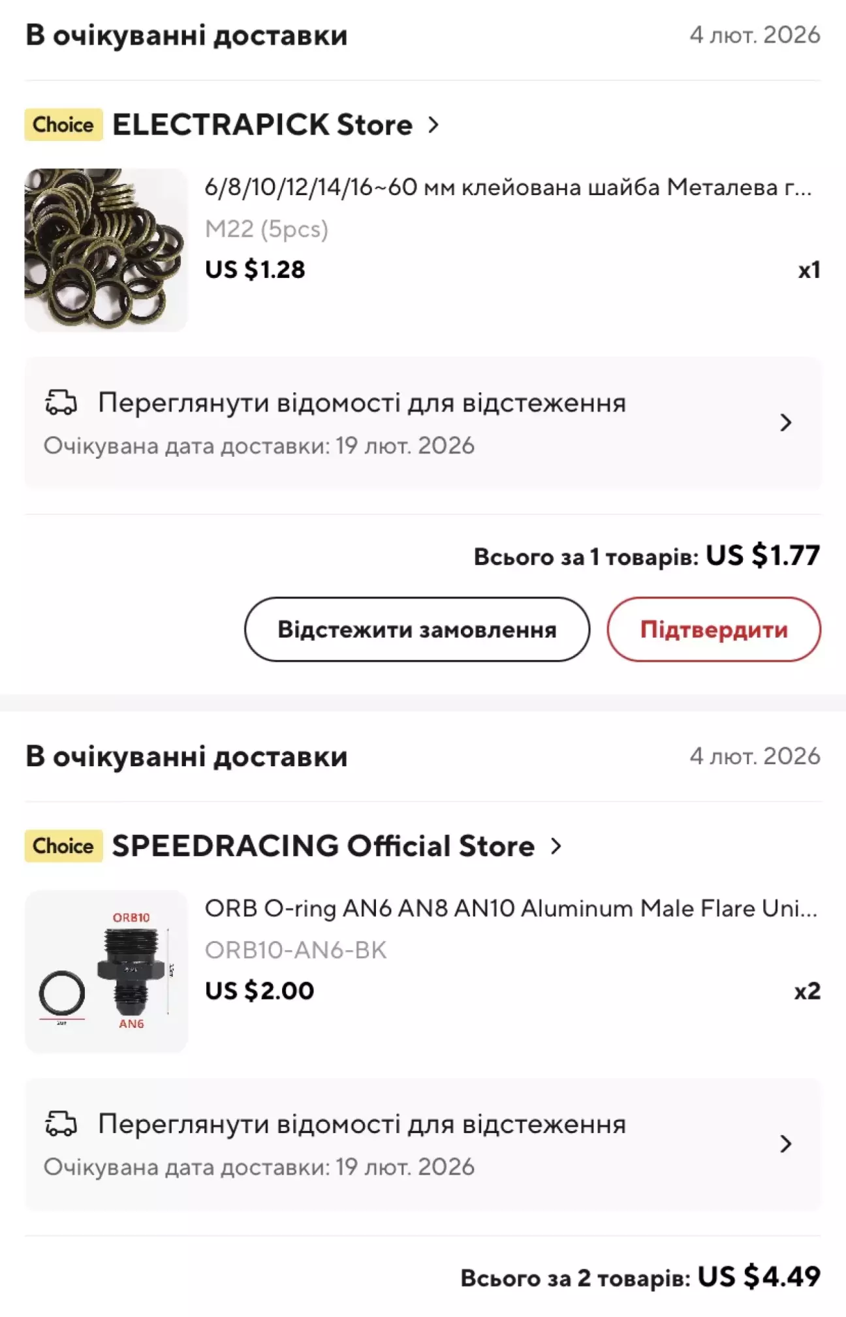846x1317 pixels.
Task: Open the ORB O-ring Aluminum Male Flare title
Action: click(510, 908)
